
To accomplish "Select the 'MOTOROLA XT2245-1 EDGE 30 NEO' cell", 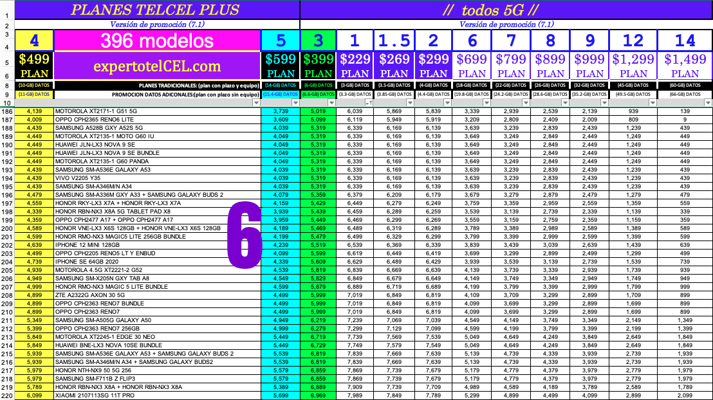I will pyautogui.click(x=157, y=337).
